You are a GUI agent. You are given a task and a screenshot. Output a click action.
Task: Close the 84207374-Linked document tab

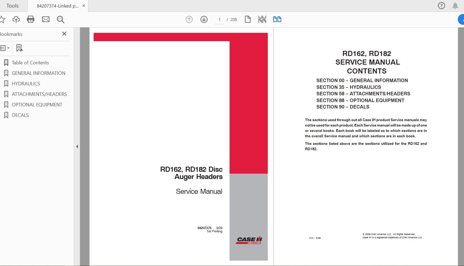point(84,6)
